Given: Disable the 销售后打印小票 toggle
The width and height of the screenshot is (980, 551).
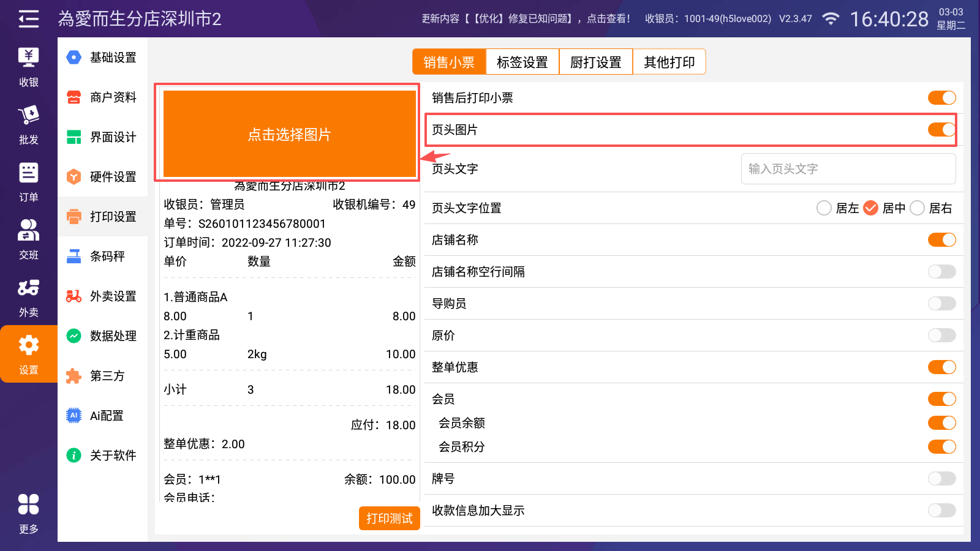Looking at the screenshot, I should click(x=941, y=98).
